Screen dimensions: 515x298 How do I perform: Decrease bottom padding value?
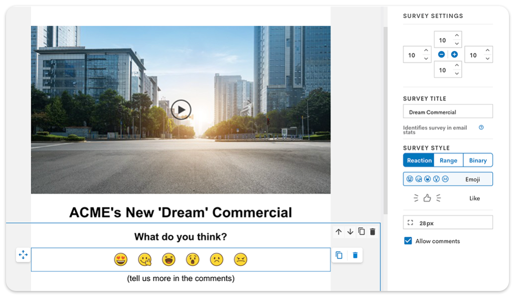coord(457,74)
